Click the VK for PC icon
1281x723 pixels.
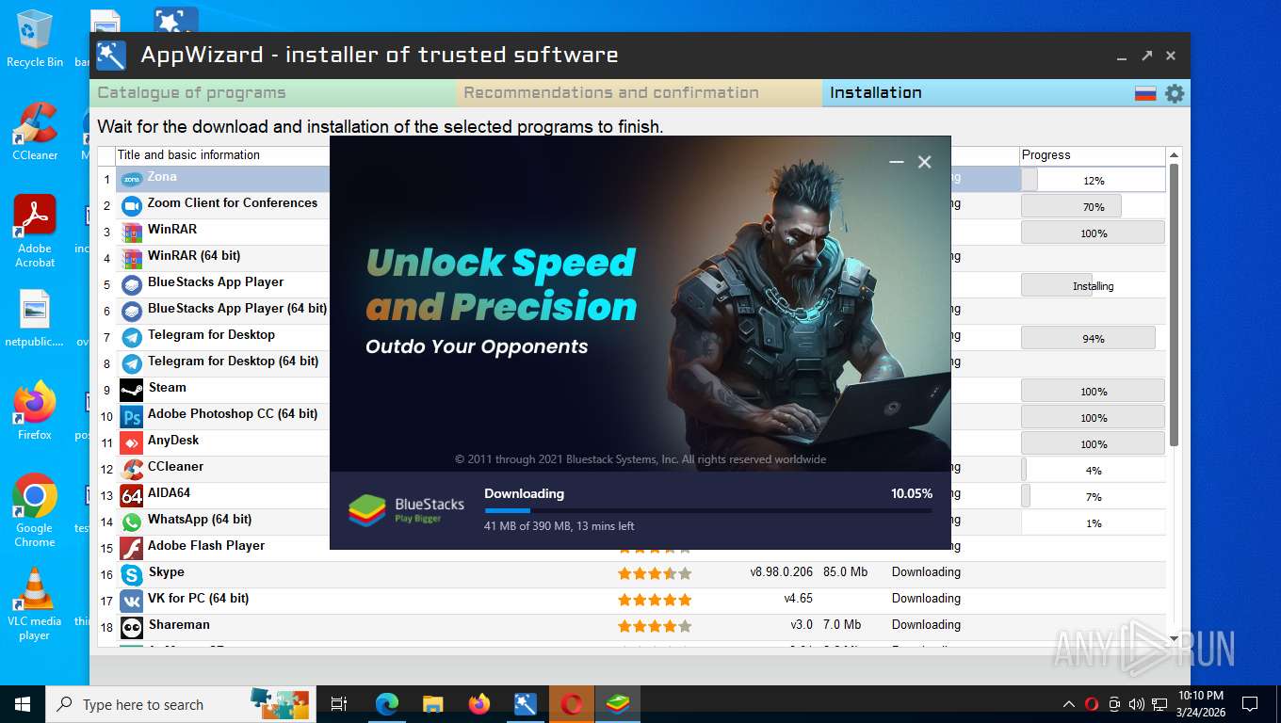(x=132, y=601)
